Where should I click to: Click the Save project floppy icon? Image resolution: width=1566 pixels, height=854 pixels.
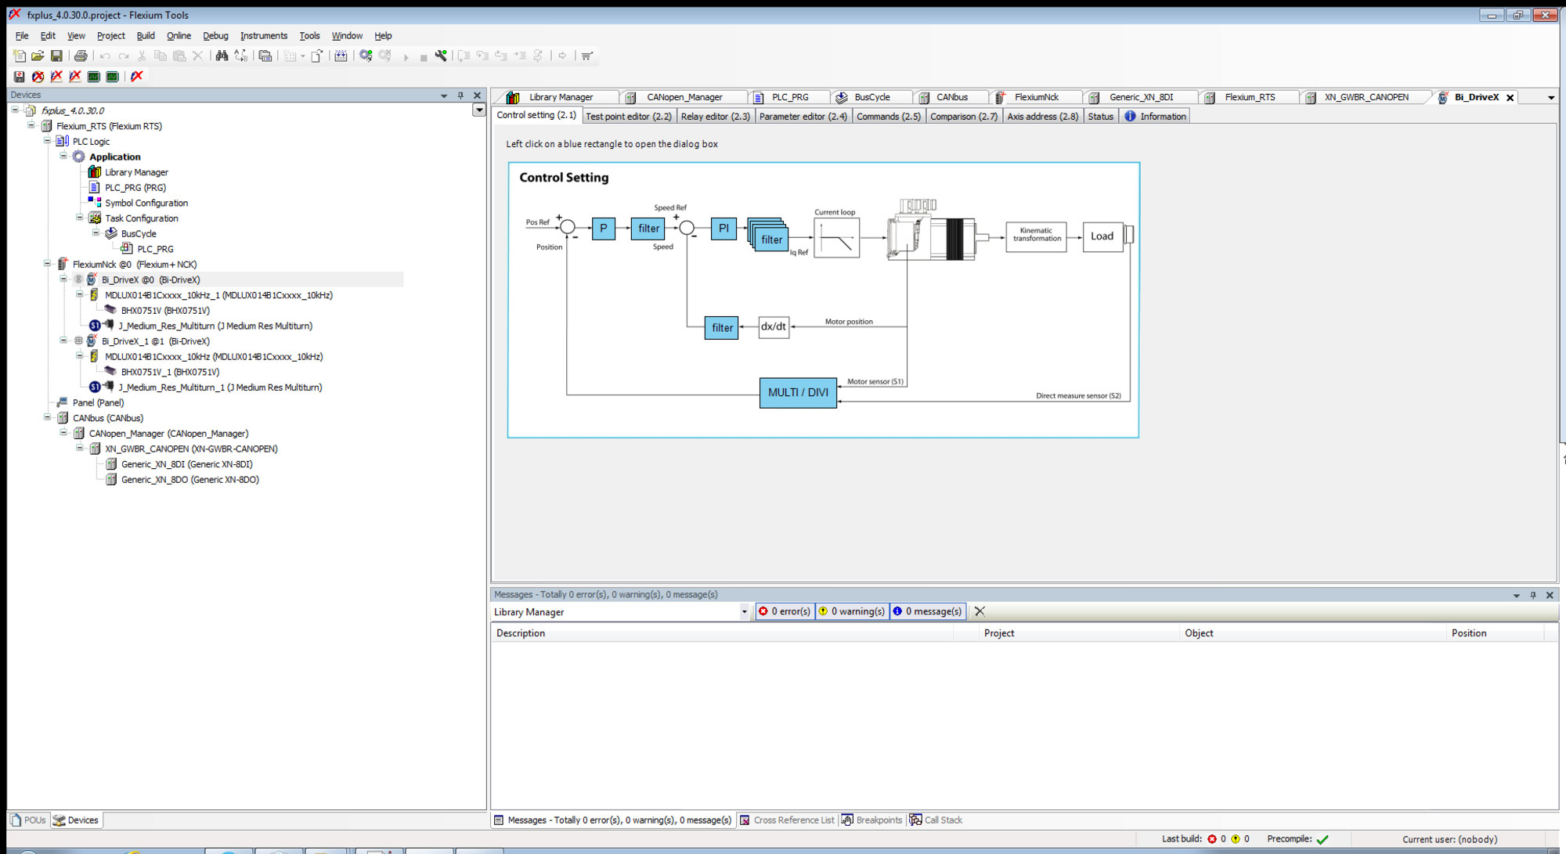pyautogui.click(x=56, y=56)
